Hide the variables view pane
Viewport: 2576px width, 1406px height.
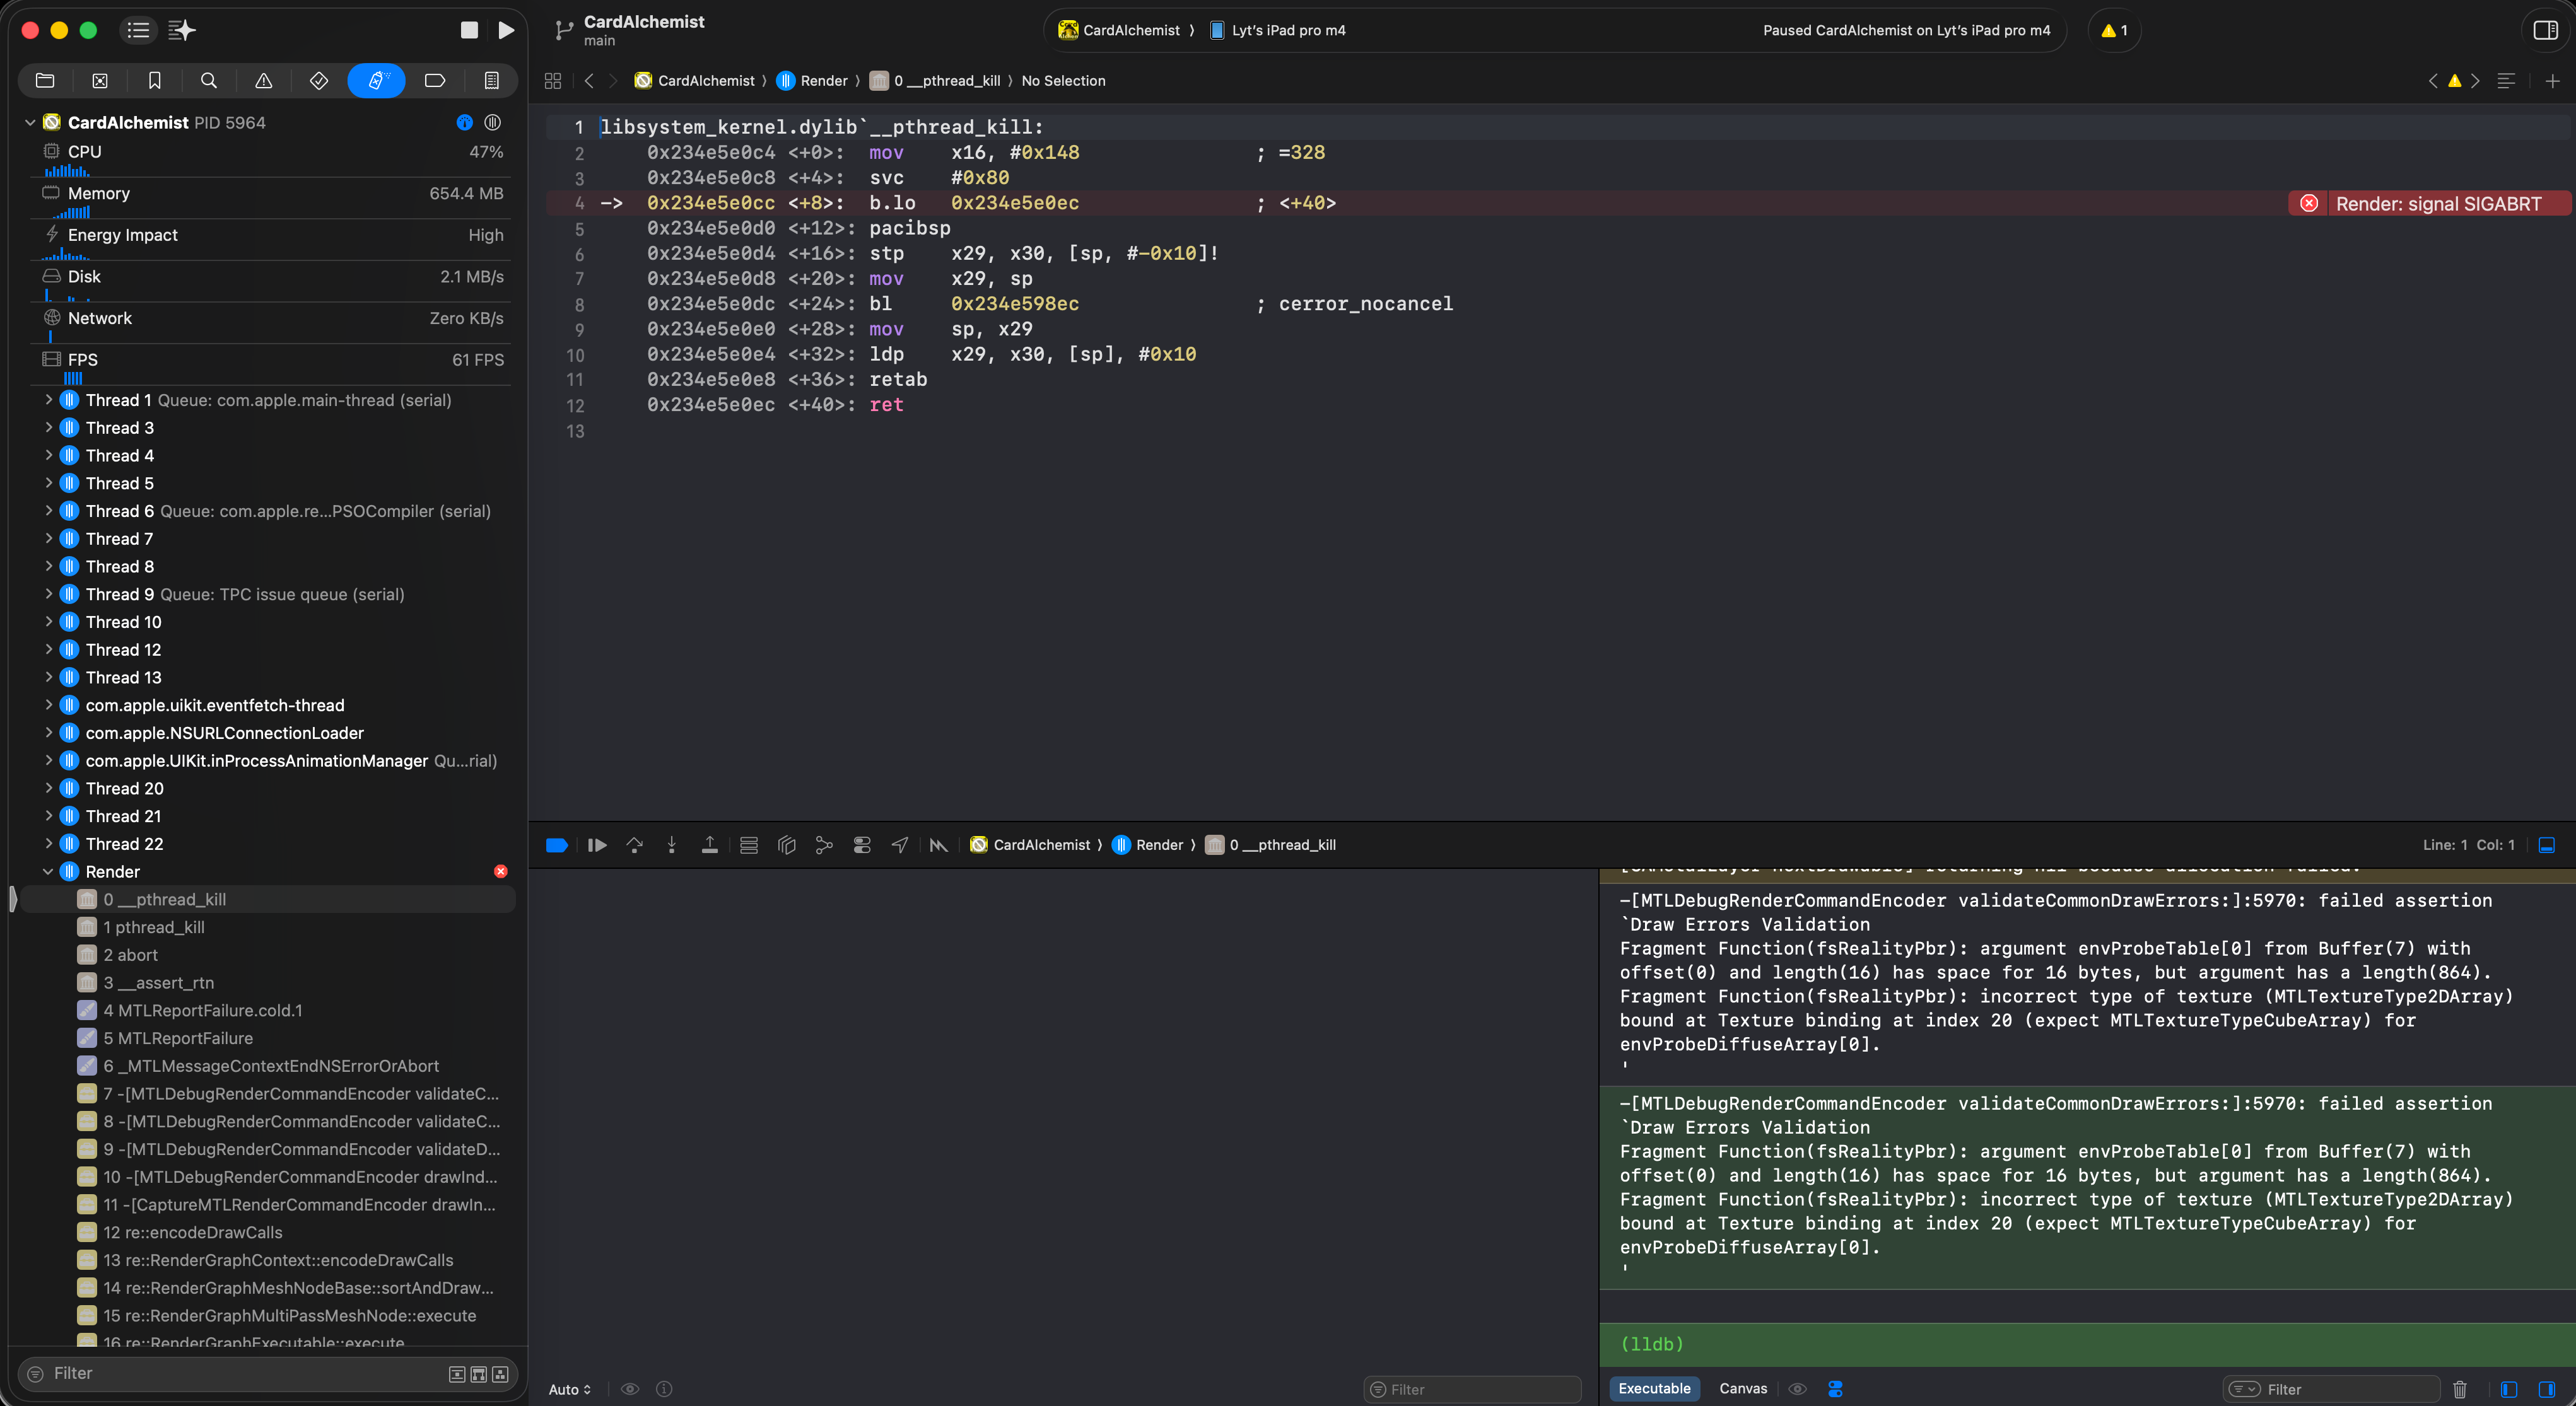(x=2509, y=1389)
